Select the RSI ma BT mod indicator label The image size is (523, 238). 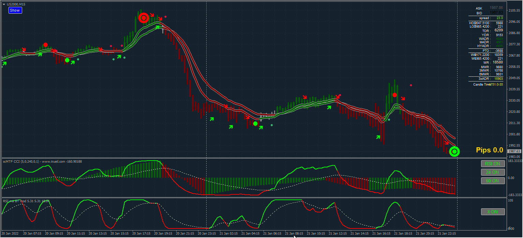click(26, 201)
